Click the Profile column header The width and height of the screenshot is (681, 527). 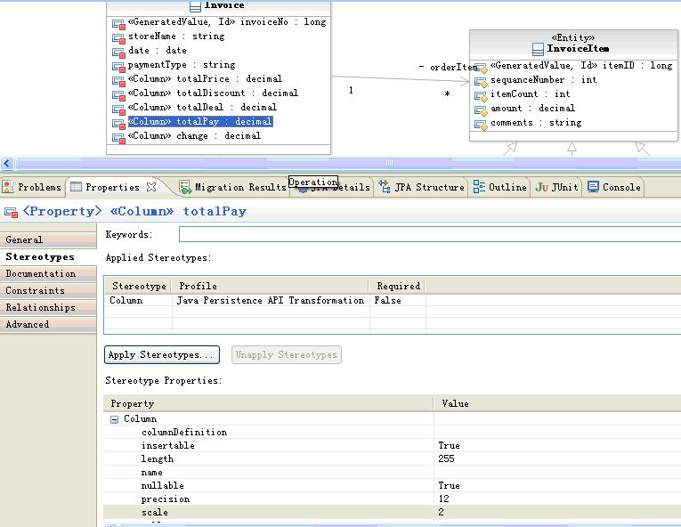271,287
